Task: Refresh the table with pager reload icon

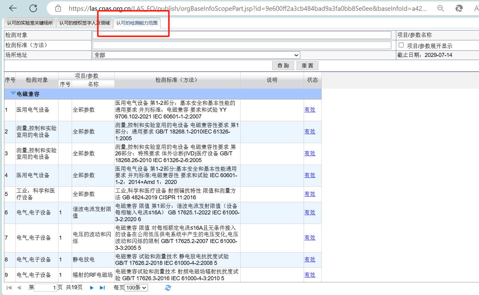Action: [x=168, y=288]
